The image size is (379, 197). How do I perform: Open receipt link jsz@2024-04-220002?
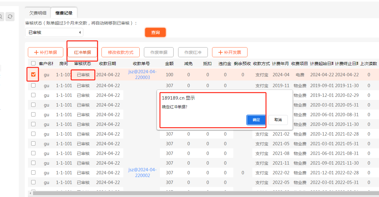[x=142, y=172]
